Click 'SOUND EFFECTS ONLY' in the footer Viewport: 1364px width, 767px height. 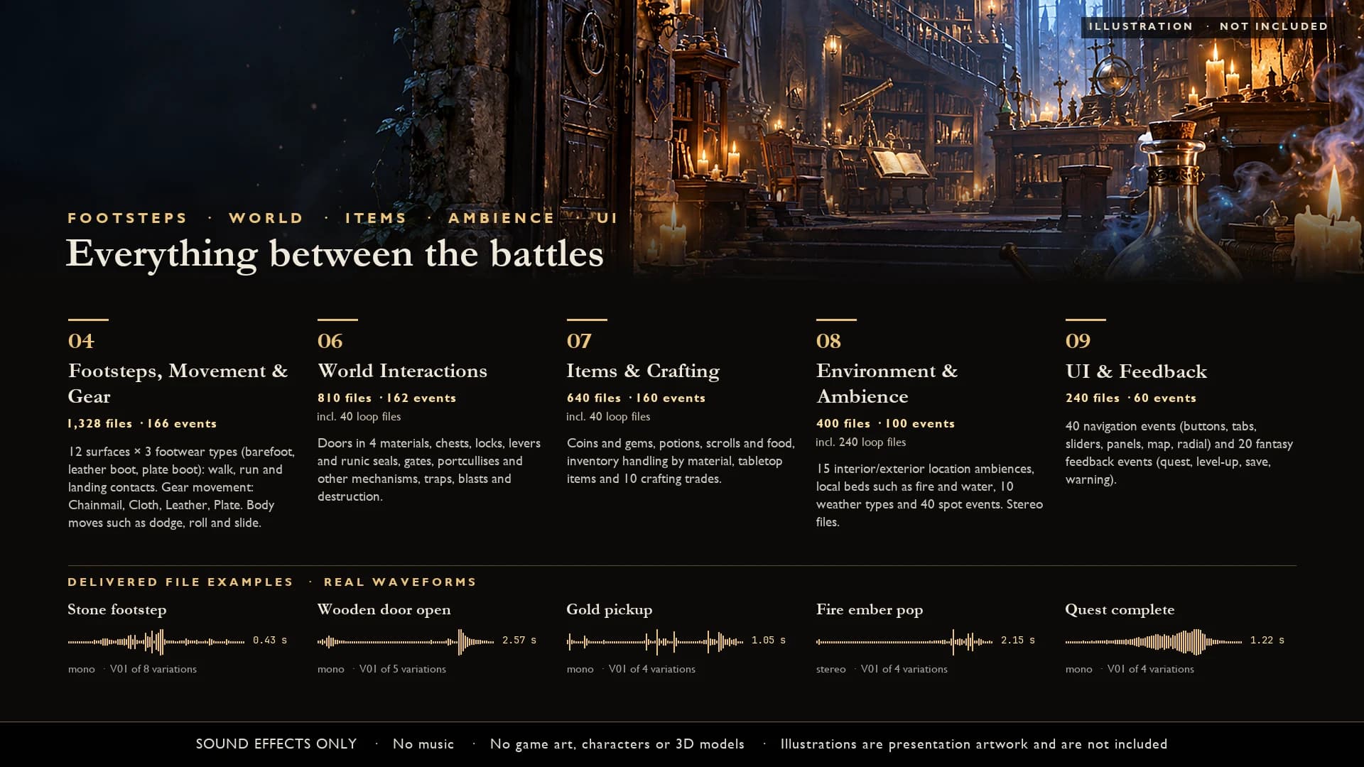pyautogui.click(x=276, y=744)
